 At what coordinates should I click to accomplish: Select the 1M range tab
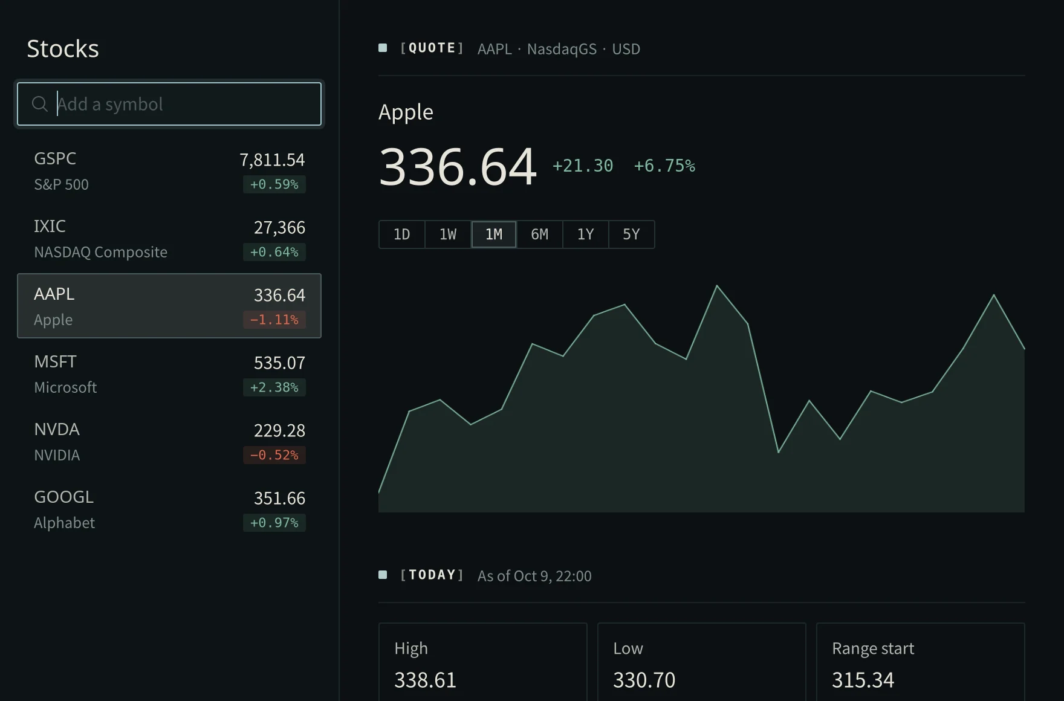point(494,234)
